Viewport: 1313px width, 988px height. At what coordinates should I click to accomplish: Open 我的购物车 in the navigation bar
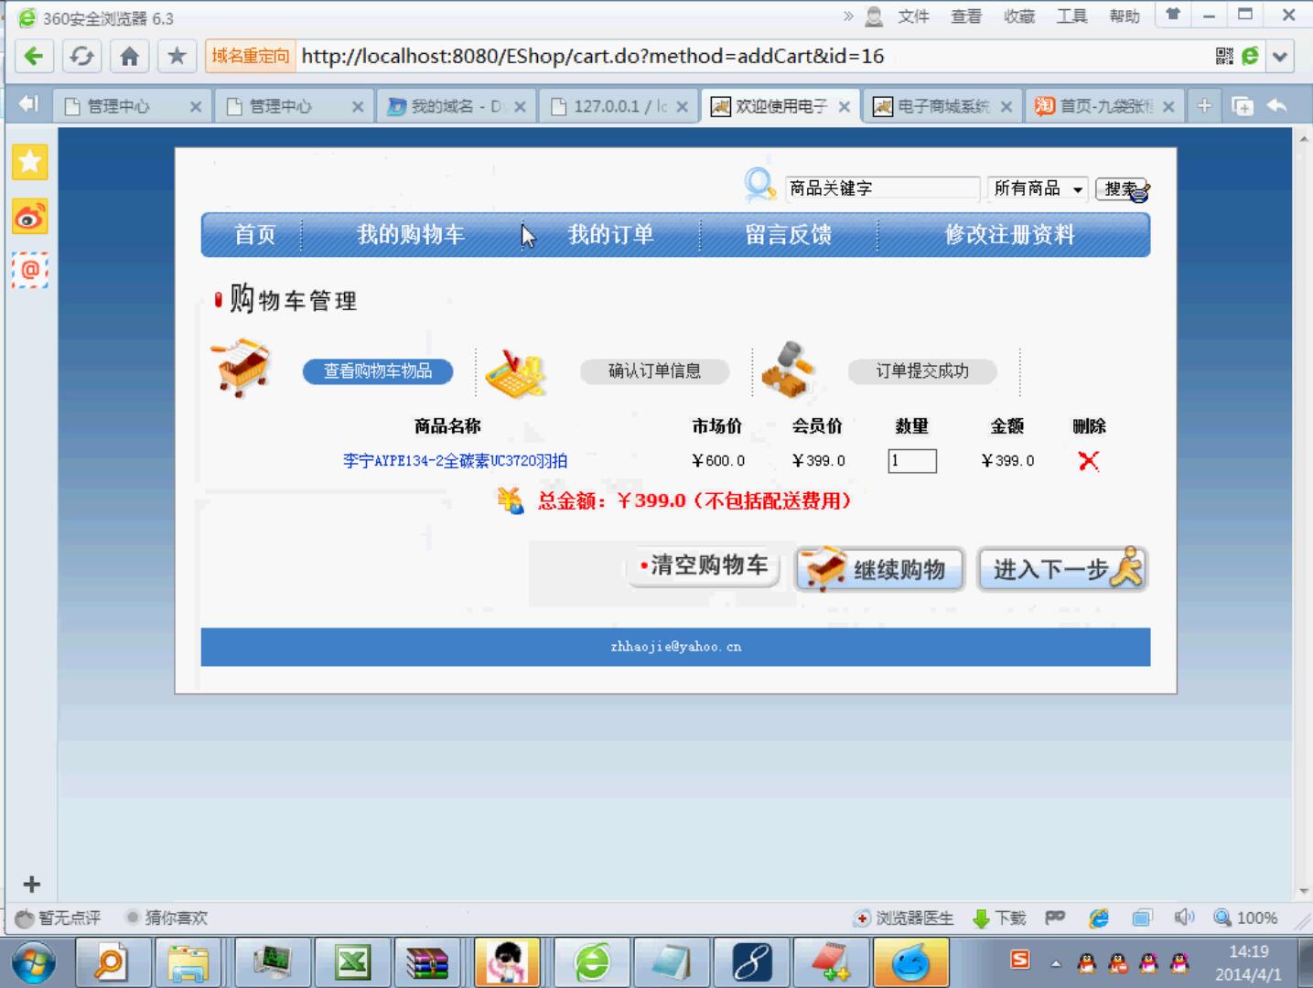[411, 235]
